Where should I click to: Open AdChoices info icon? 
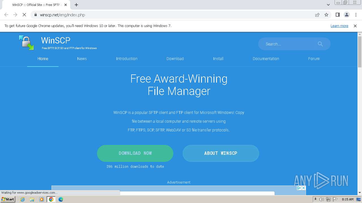299,188
